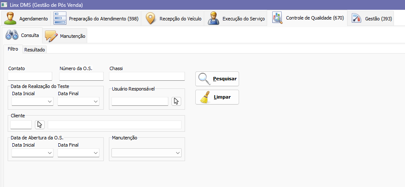The image size is (405, 187).
Task: Select the Resultado tab
Action: [x=34, y=50]
